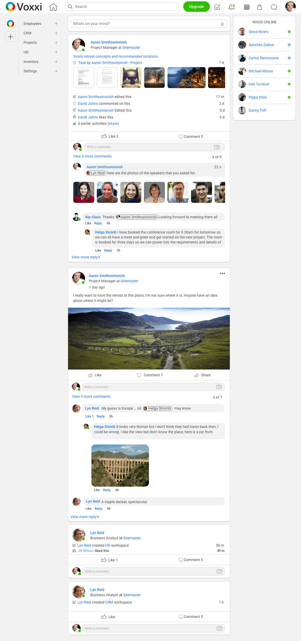
Task: Open Deb Turnbull in Whos Online
Action: point(259,84)
